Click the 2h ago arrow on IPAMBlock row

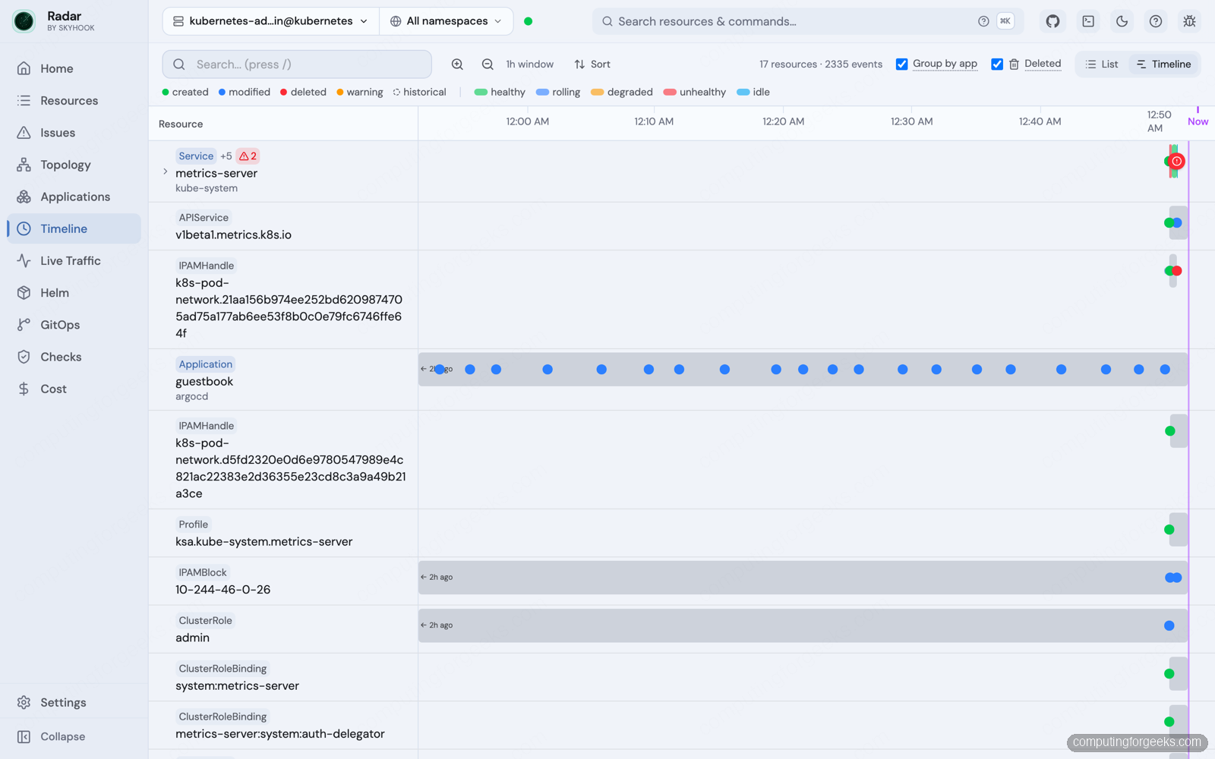437,578
